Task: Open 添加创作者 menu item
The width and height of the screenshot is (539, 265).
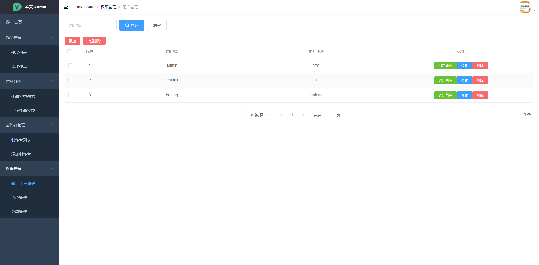Action: tap(29, 154)
